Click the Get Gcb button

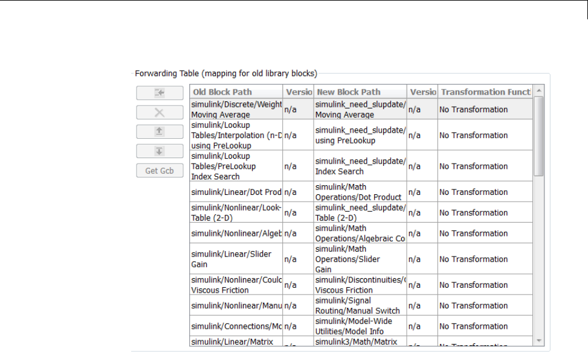tap(160, 171)
